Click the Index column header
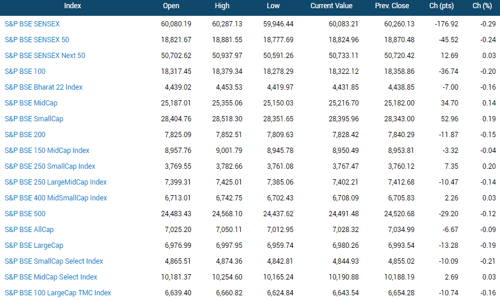 coord(72,6)
